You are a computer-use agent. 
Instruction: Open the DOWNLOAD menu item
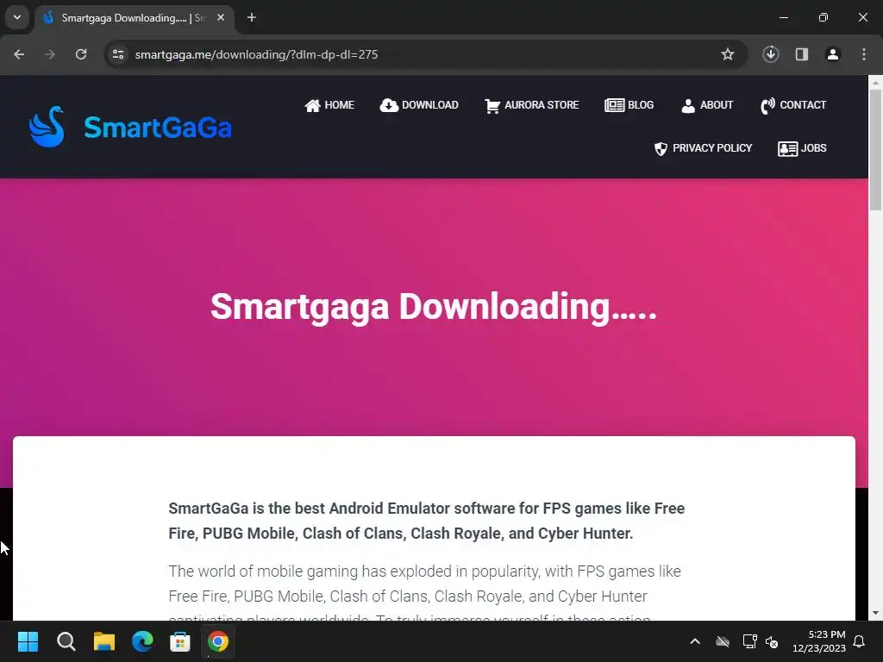click(419, 105)
